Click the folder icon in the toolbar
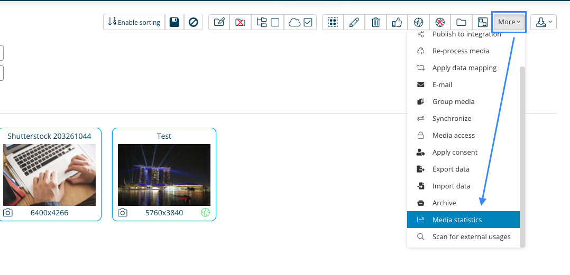This screenshot has height=275, width=570. (x=461, y=22)
